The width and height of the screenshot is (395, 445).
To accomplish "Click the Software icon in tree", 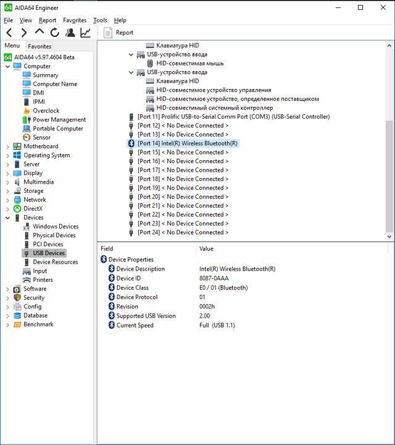I will pyautogui.click(x=17, y=289).
